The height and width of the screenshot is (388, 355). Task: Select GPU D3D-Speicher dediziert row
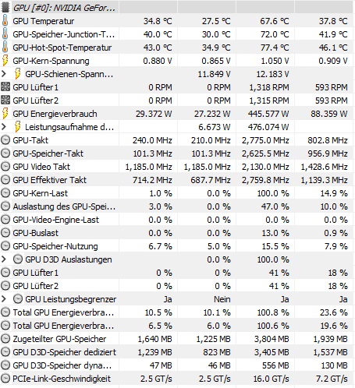(177, 352)
